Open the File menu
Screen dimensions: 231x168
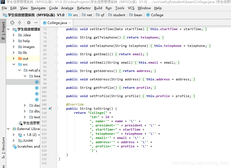[4, 8]
